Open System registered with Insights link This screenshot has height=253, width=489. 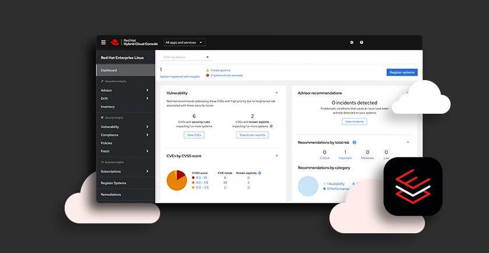coord(180,77)
